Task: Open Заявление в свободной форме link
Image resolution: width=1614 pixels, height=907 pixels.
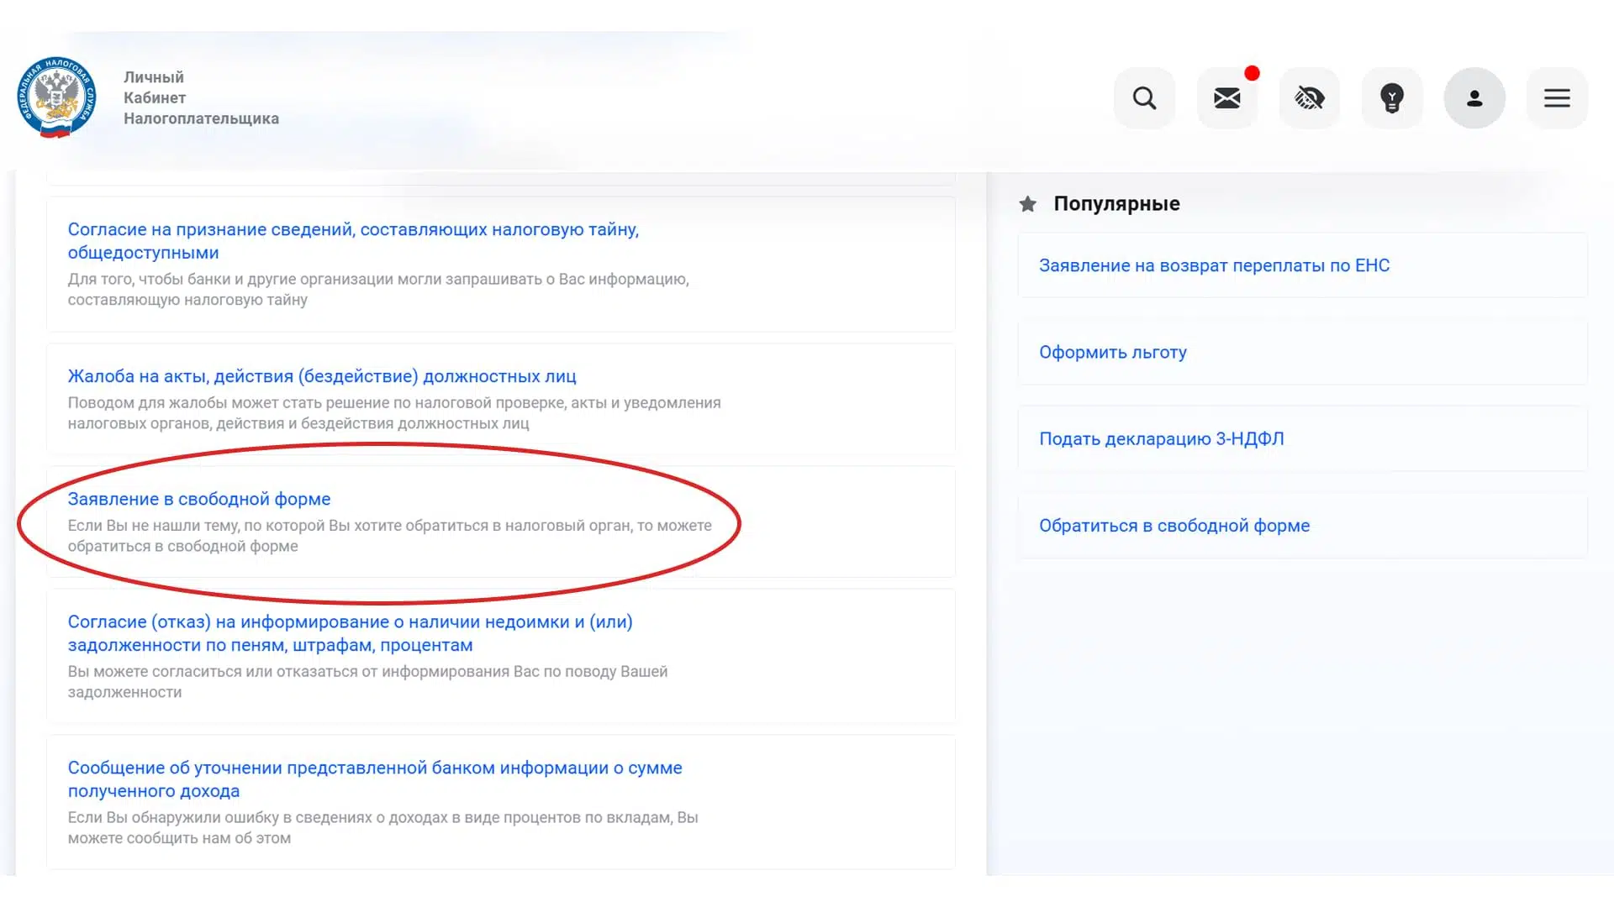Action: tap(199, 499)
